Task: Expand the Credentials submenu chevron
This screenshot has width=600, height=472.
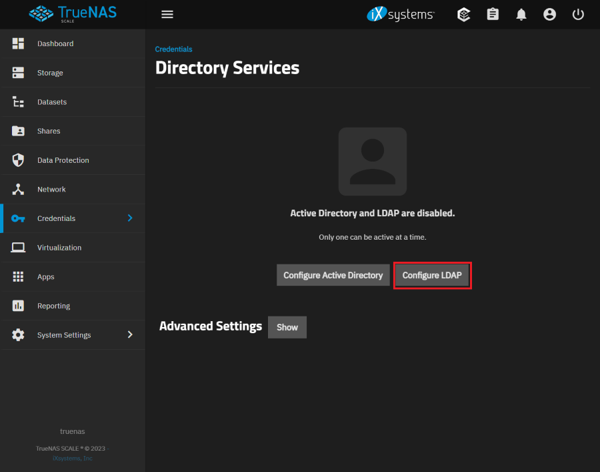Action: pyautogui.click(x=130, y=218)
